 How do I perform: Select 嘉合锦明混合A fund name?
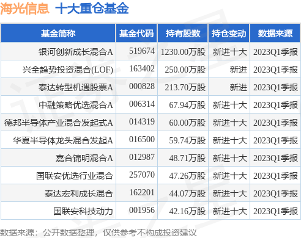pyautogui.click(x=84, y=158)
